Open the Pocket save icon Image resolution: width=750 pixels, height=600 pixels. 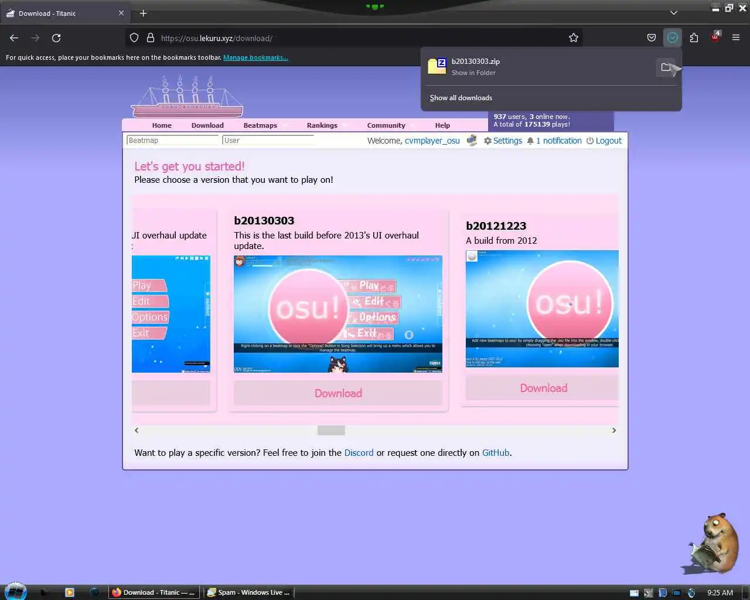tap(652, 38)
